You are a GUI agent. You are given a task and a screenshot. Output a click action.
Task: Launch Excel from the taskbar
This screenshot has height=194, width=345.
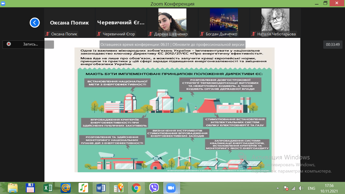click(x=48, y=188)
